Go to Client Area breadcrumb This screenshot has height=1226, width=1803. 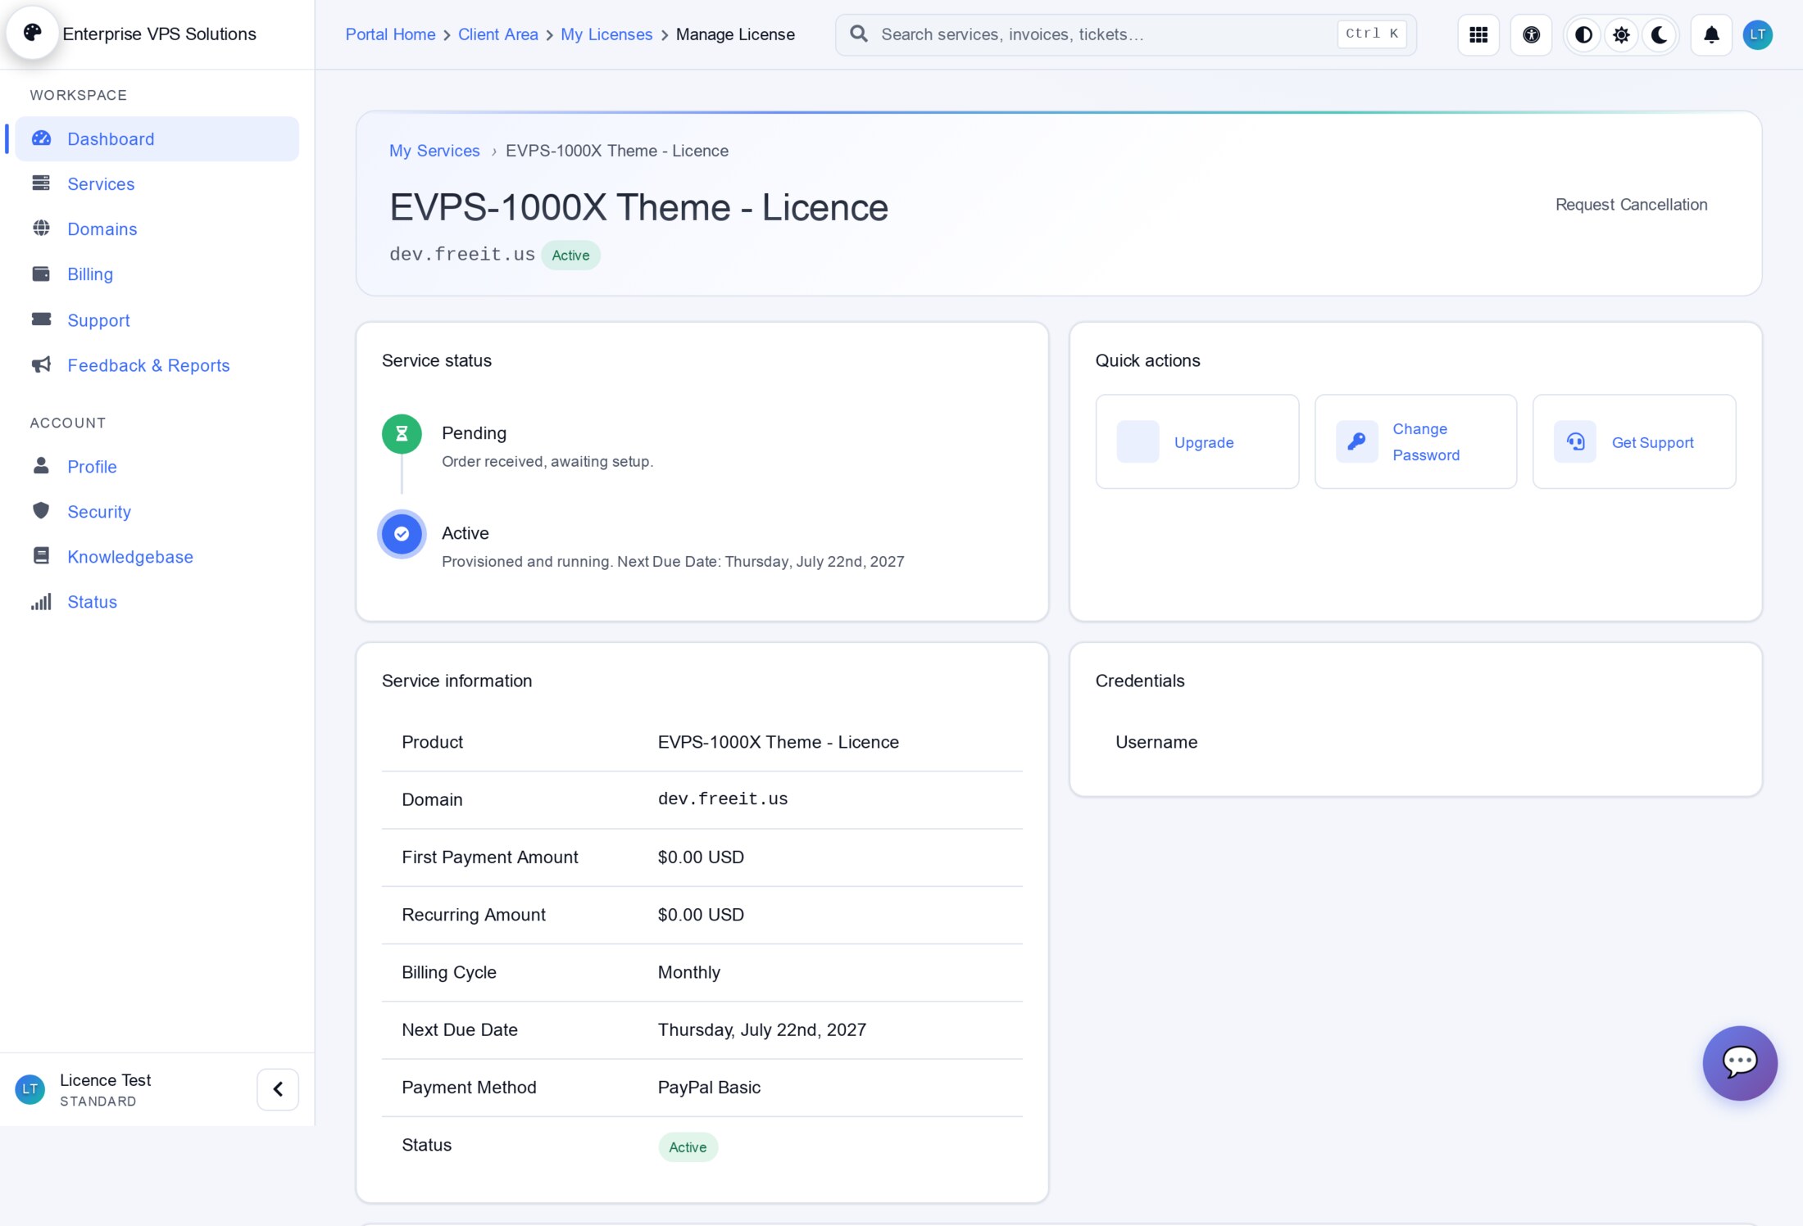click(x=497, y=34)
